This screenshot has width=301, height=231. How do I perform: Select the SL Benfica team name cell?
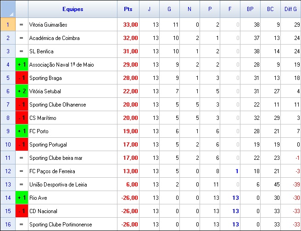(x=73, y=51)
